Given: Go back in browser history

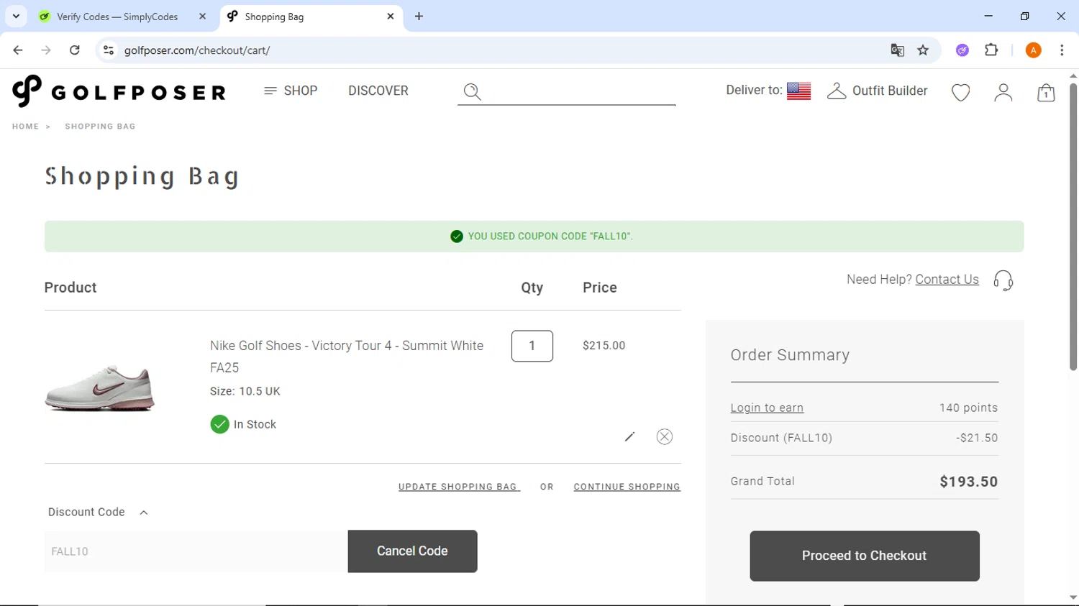Looking at the screenshot, I should coord(18,50).
